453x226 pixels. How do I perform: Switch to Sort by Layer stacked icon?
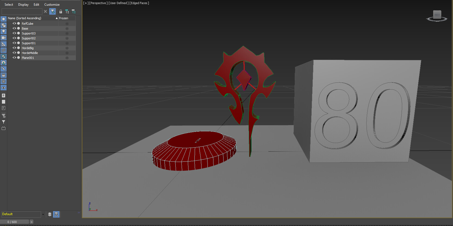[50, 214]
